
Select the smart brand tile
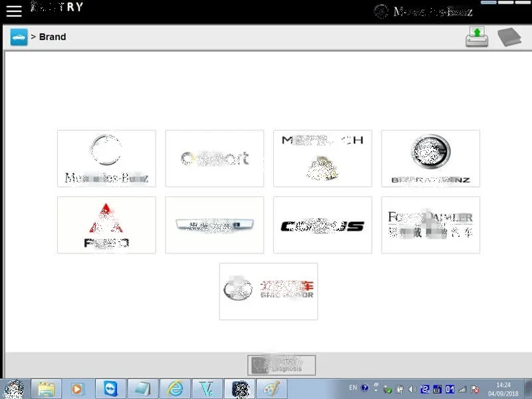click(214, 158)
